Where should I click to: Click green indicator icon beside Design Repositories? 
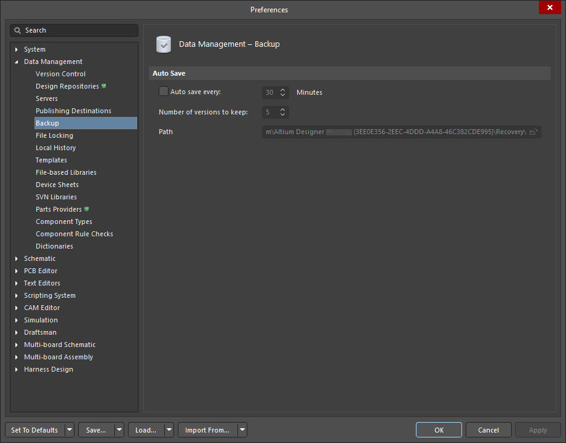pyautogui.click(x=104, y=86)
